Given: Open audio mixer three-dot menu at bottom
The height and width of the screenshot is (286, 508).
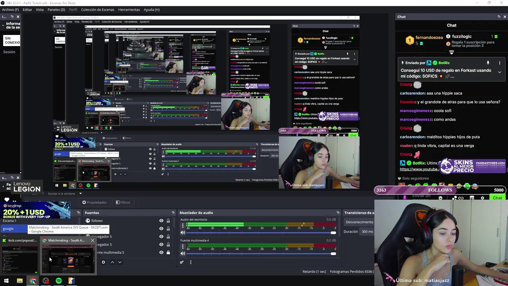Looking at the screenshot, I should [x=190, y=262].
